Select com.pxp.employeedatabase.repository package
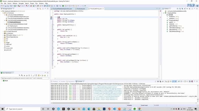Image resolution: width=199 pixels, height=111 pixels. pos(18,28)
